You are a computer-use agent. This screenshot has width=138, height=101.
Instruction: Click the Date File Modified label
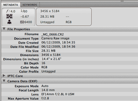24,47
